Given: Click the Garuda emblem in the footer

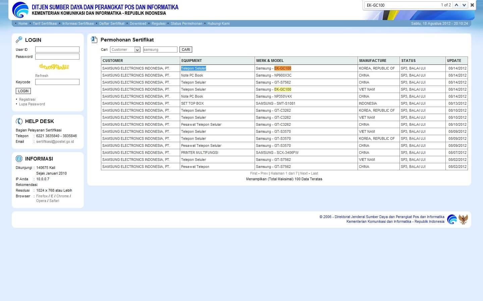Looking at the screenshot, I should pyautogui.click(x=463, y=219).
